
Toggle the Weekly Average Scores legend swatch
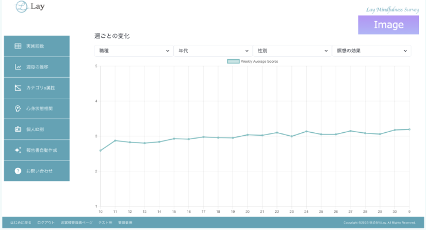click(x=233, y=62)
